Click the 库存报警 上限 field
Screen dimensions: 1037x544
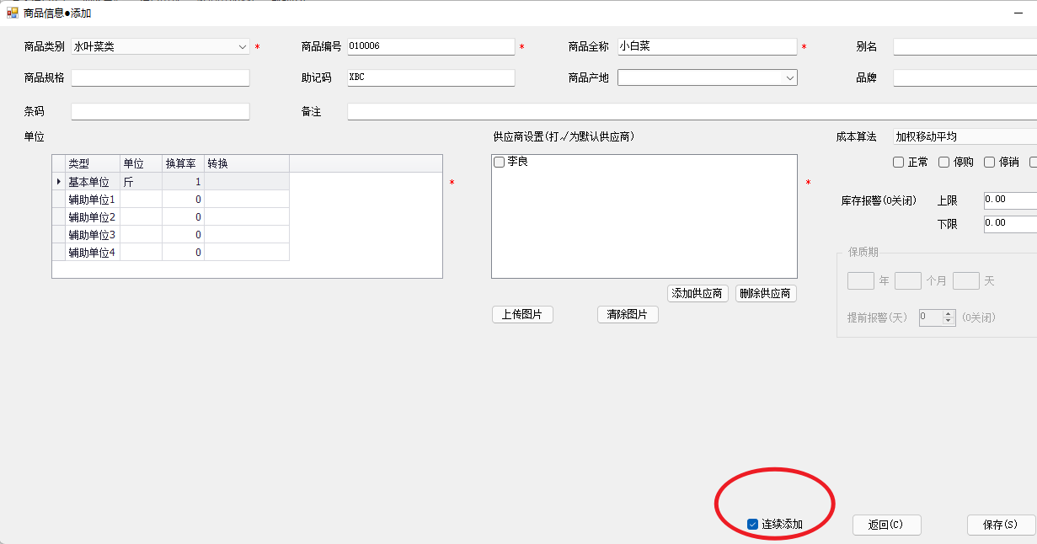click(1010, 200)
